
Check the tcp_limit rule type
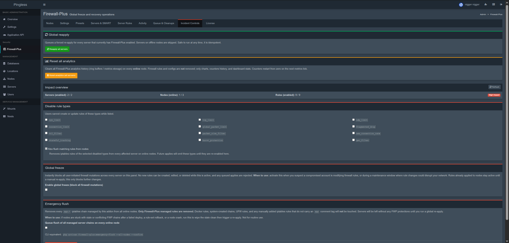coord(200,120)
